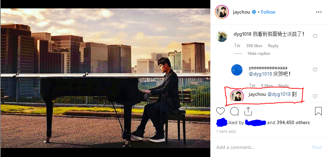
Task: Follow jaychou
Action: point(268,12)
